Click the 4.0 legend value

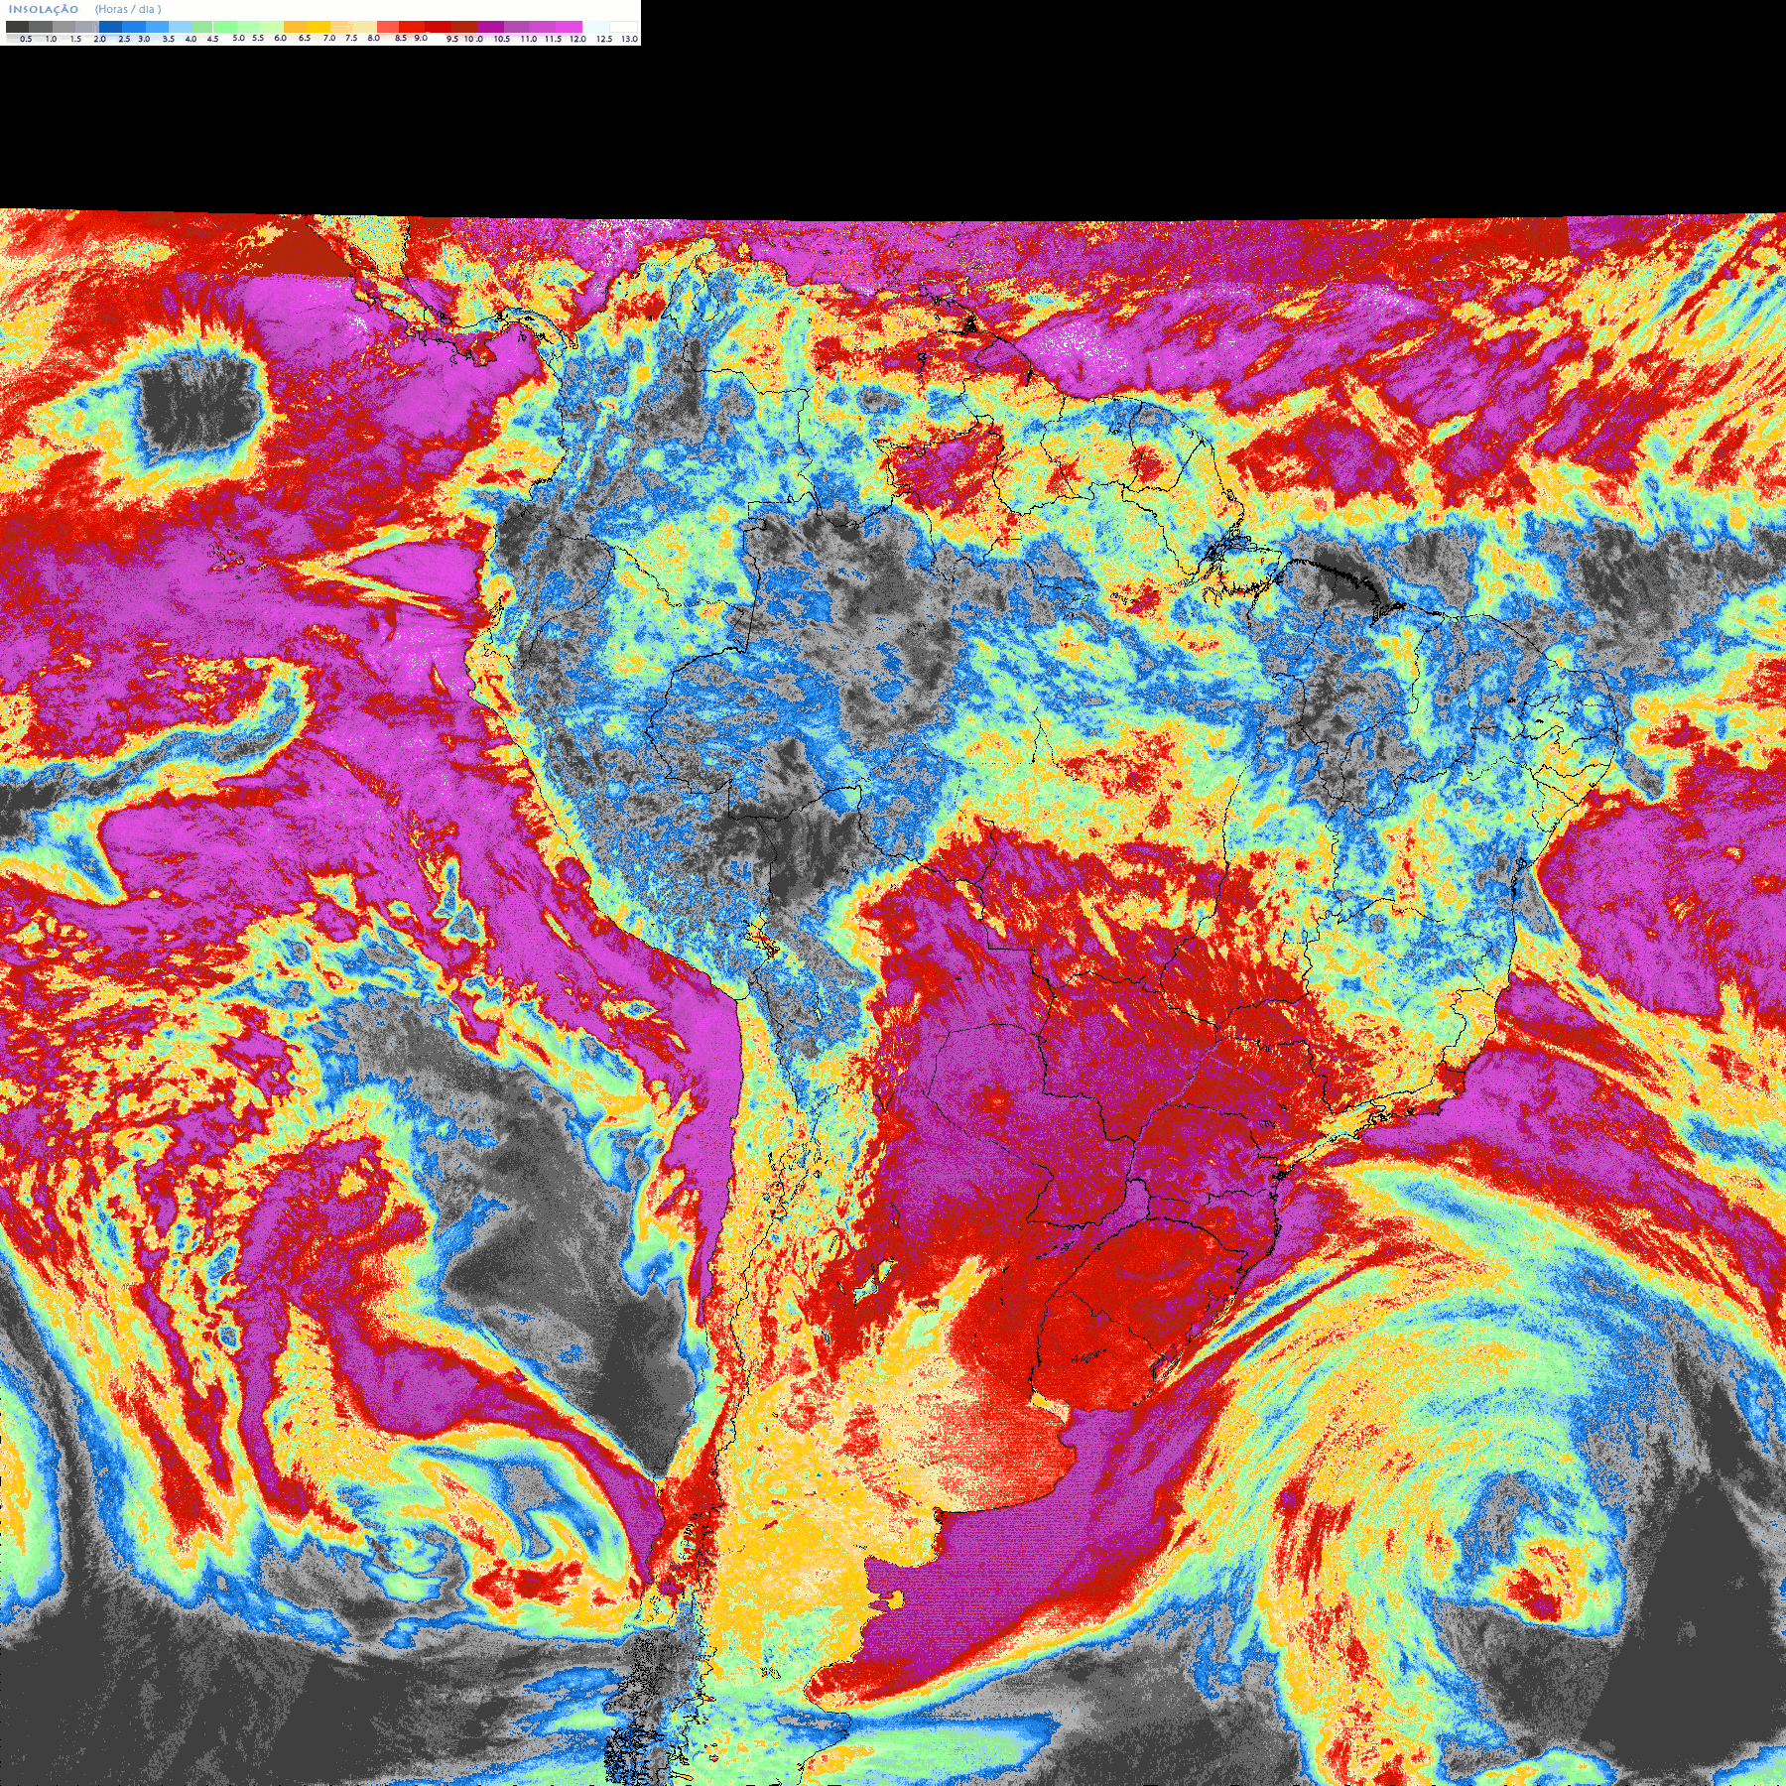click(x=191, y=39)
